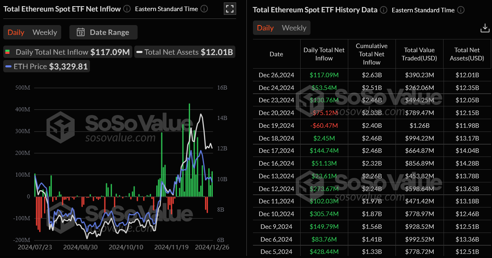The height and width of the screenshot is (258, 492).
Task: Click info icon next to chart Eastern Standard Time
Action: pyautogui.click(x=204, y=9)
